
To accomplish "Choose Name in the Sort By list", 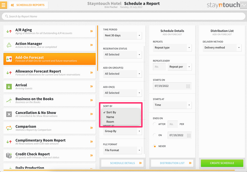I will (x=121, y=117).
